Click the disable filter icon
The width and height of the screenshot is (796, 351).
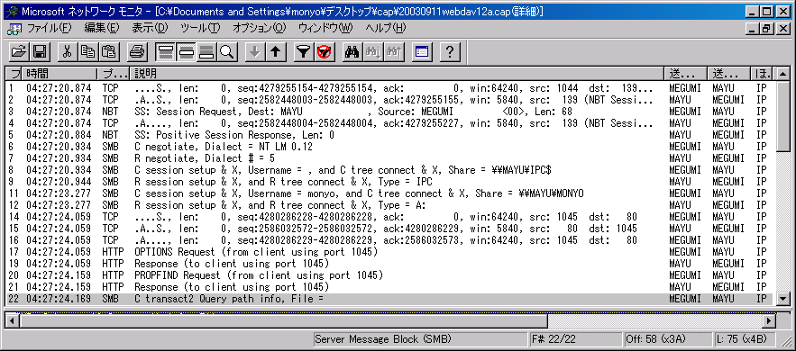pos(324,51)
